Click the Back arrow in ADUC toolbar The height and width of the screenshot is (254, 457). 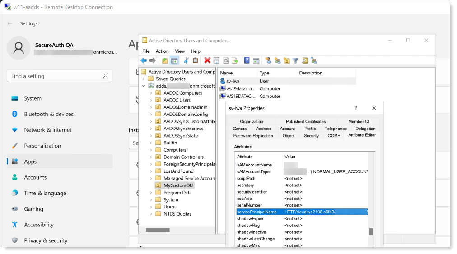coord(144,60)
